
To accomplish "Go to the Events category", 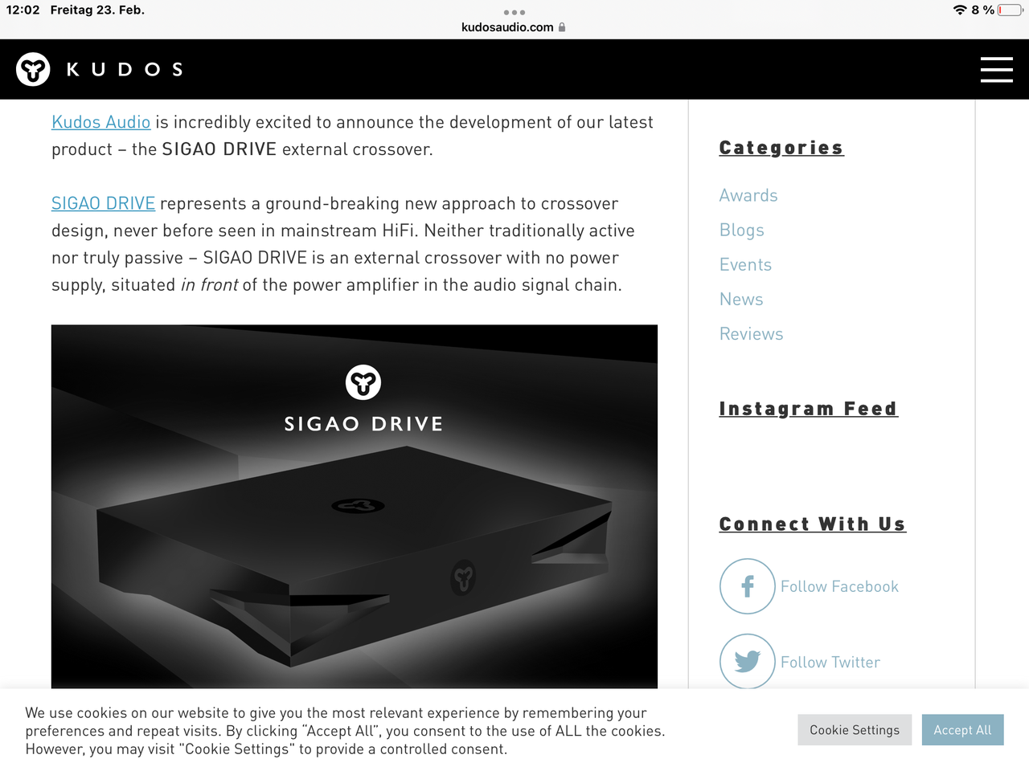I will [745, 265].
